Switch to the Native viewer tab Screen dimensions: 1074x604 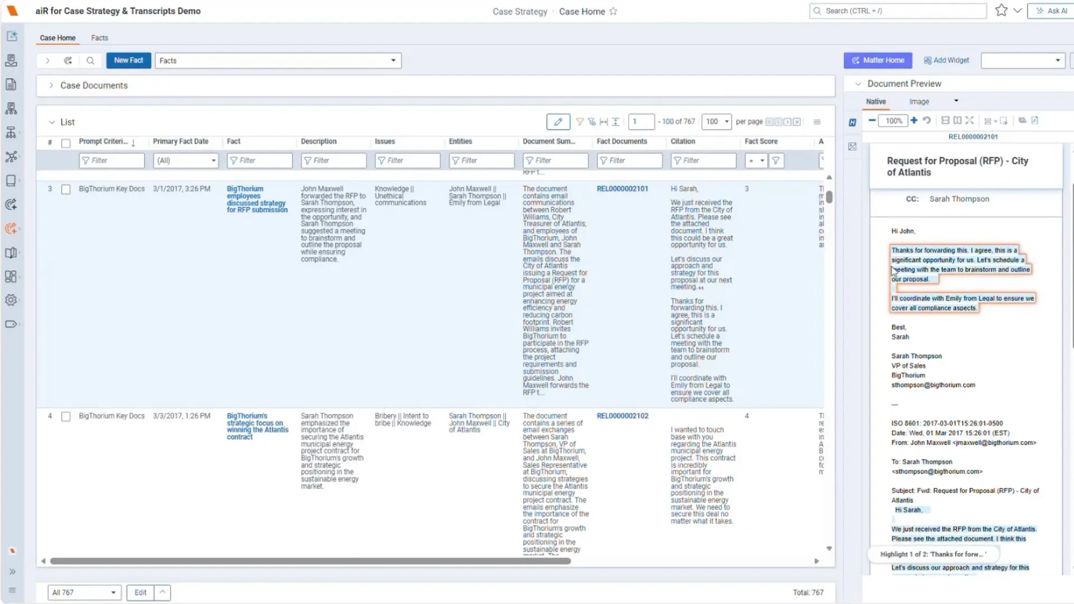(x=876, y=102)
